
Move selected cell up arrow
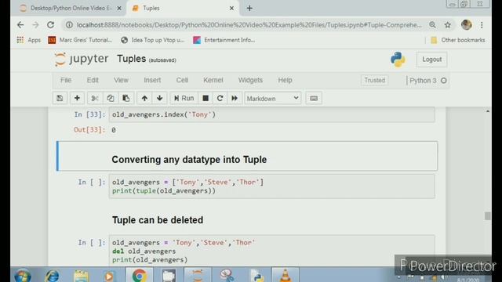pyautogui.click(x=144, y=98)
